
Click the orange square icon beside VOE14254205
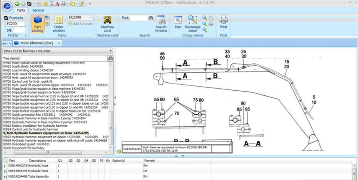pyautogui.click(x=119, y=151)
